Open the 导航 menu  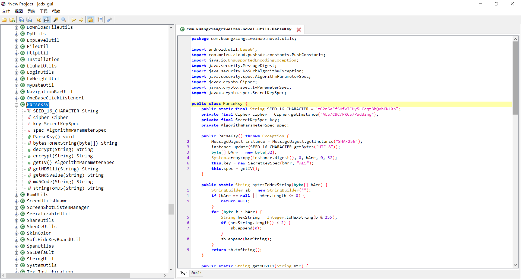31,11
